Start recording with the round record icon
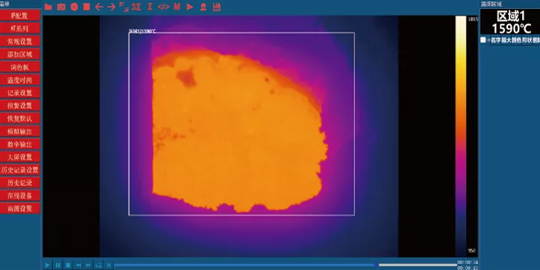The width and height of the screenshot is (540, 270). click(74, 7)
